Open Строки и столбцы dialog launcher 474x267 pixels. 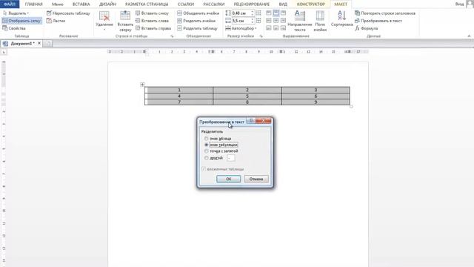pos(172,36)
